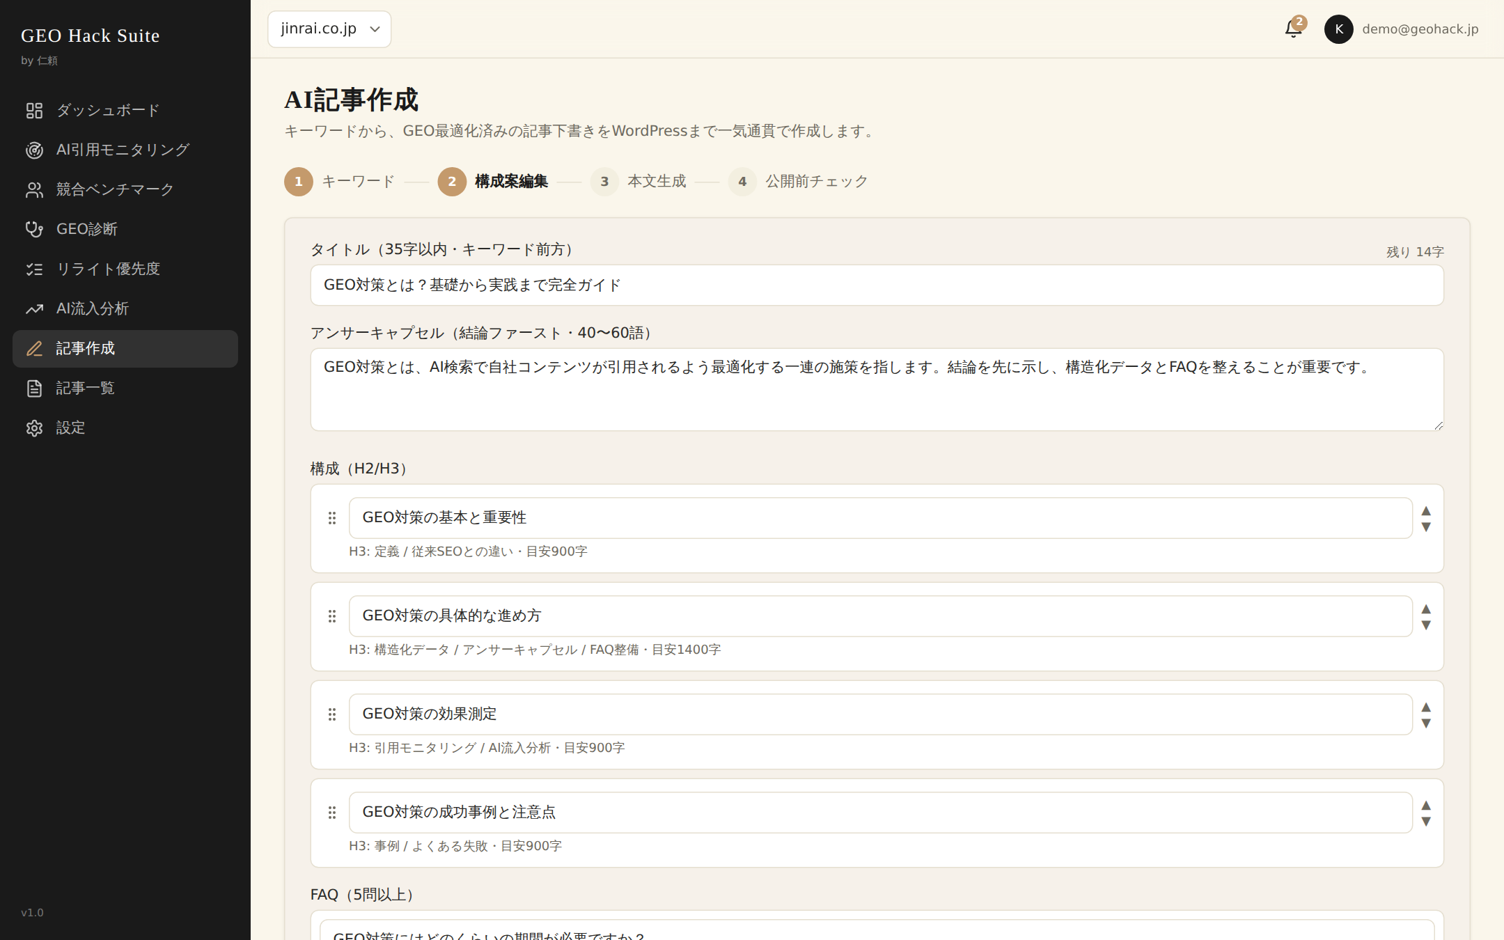Image resolution: width=1504 pixels, height=940 pixels.
Task: Move GEO対策の成功事例と注意点 section down
Action: [1426, 822]
